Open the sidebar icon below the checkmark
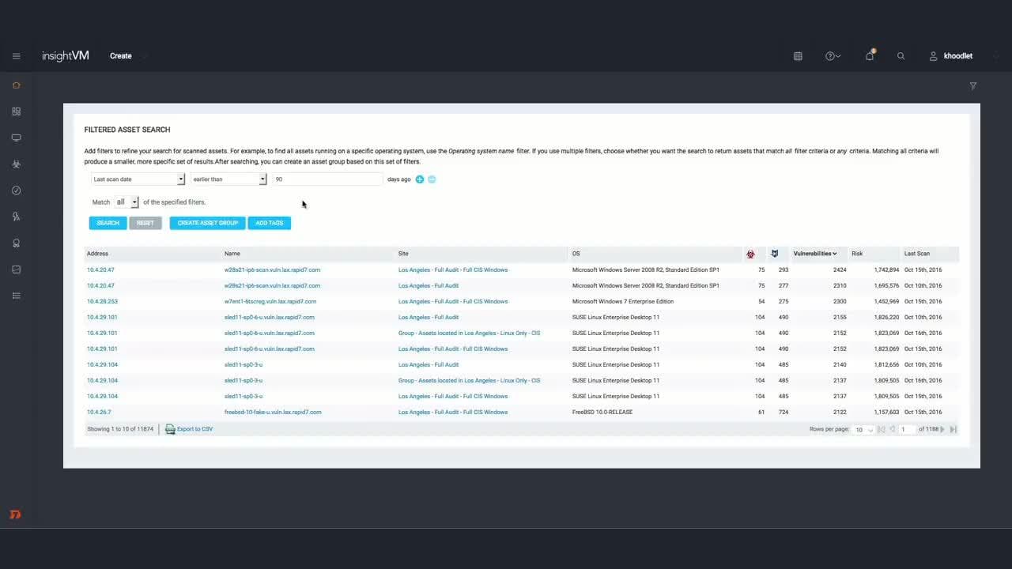The height and width of the screenshot is (569, 1012). [16, 217]
